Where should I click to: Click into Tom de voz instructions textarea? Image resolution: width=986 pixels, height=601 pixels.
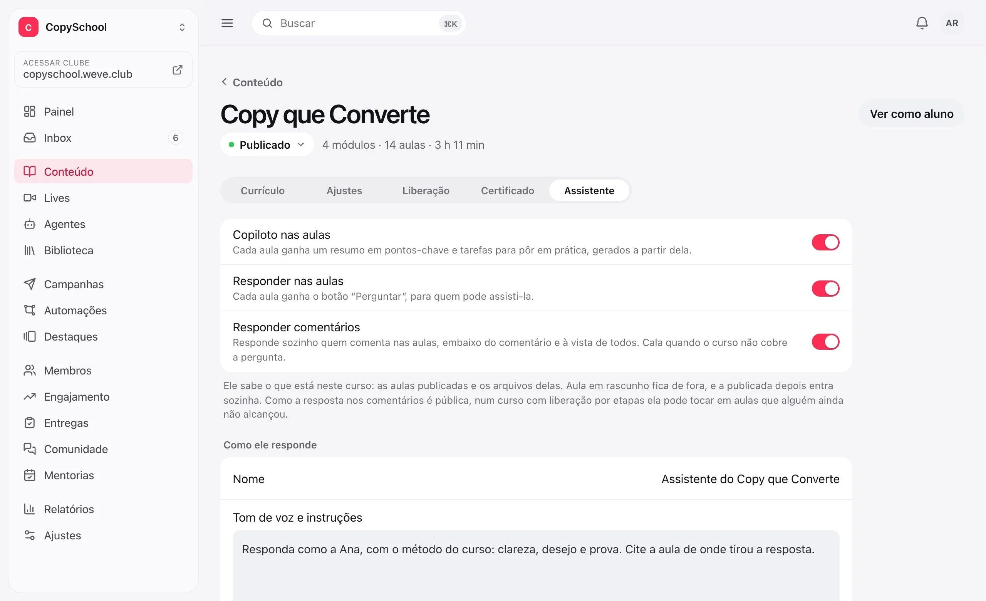536,566
